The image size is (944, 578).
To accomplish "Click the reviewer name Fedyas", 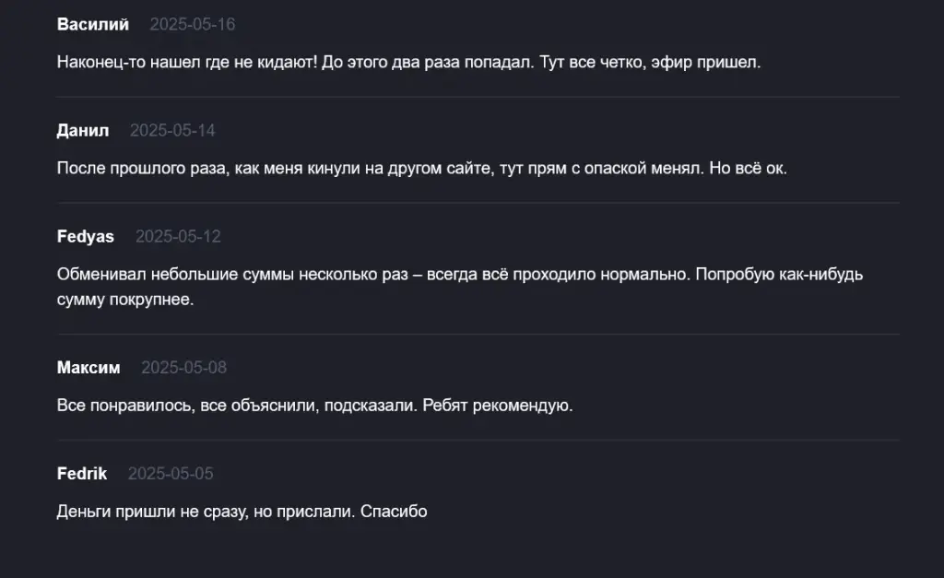I will (x=86, y=236).
